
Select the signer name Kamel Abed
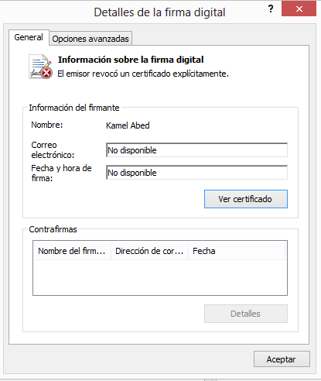(128, 125)
